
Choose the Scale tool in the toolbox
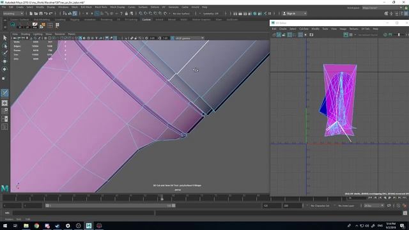click(x=4, y=78)
